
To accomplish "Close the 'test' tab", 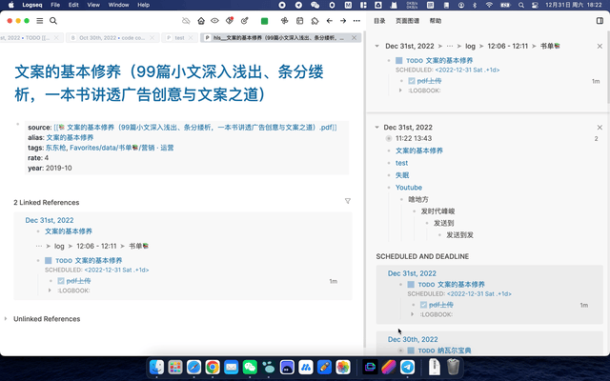I will (x=191, y=38).
